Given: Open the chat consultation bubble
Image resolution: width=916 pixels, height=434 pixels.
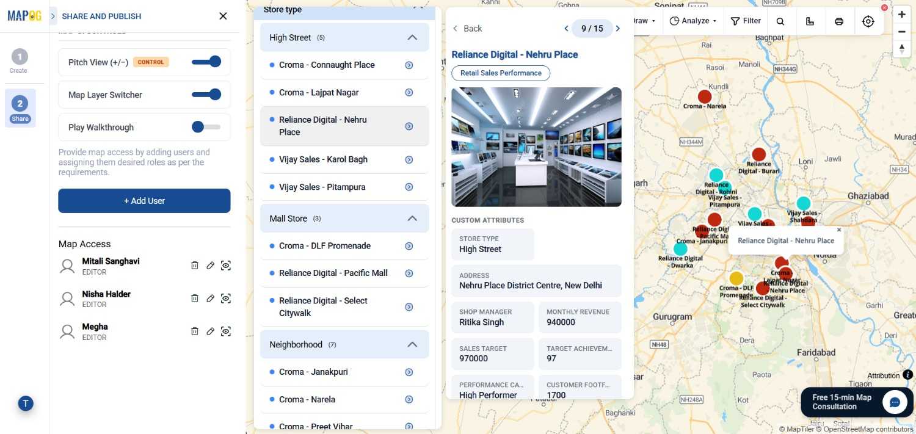Looking at the screenshot, I should click(x=895, y=402).
